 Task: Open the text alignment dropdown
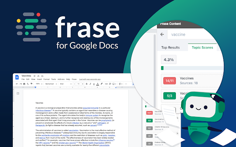pos(121,84)
